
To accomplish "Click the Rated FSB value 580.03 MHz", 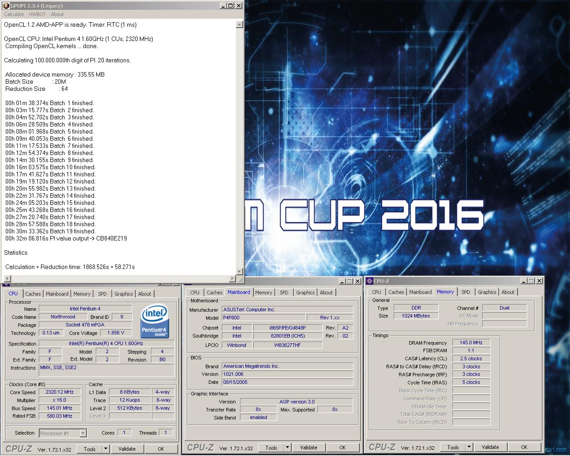I will (x=60, y=416).
